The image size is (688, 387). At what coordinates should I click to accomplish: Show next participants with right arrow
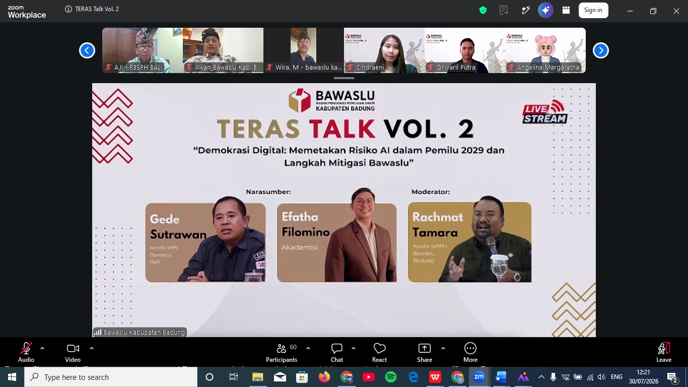(x=601, y=50)
